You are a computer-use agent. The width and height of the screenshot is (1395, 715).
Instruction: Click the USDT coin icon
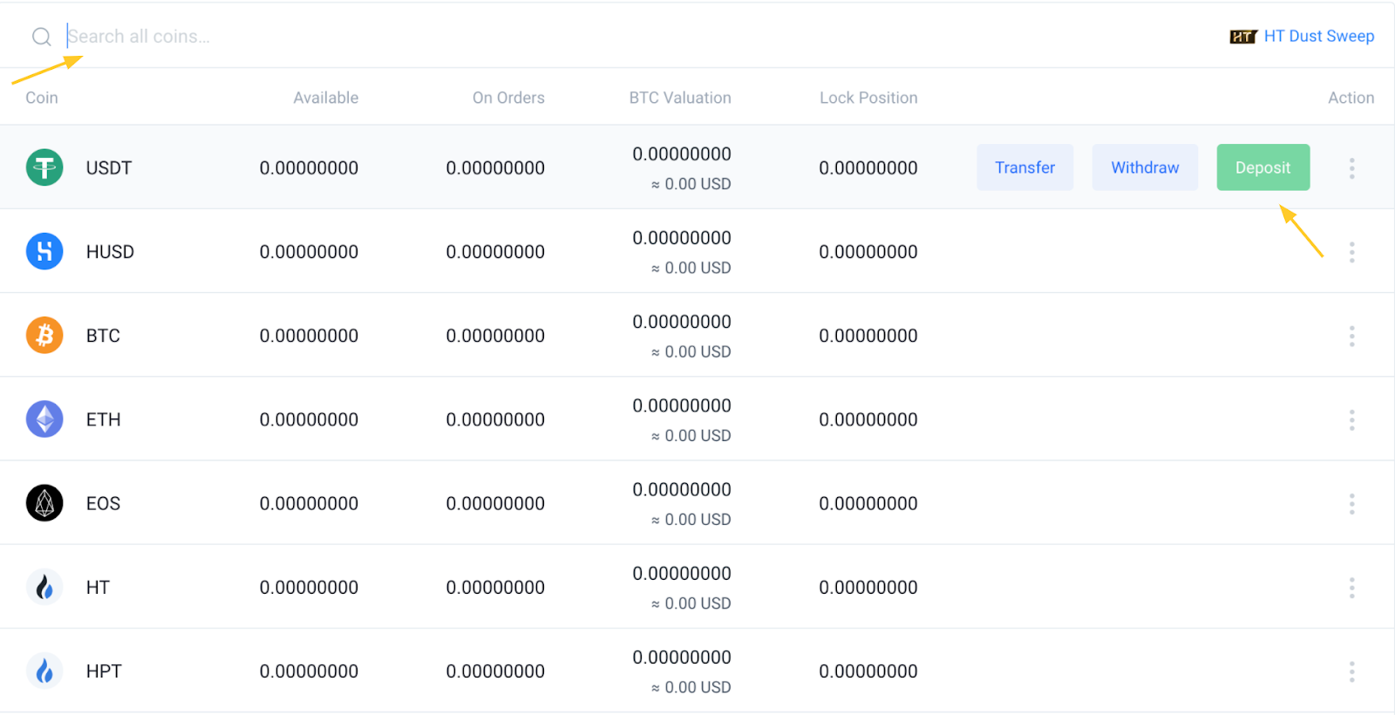click(44, 167)
